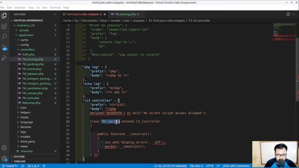Open the File menu
Screen dimensions: 299x168
(2, 7)
